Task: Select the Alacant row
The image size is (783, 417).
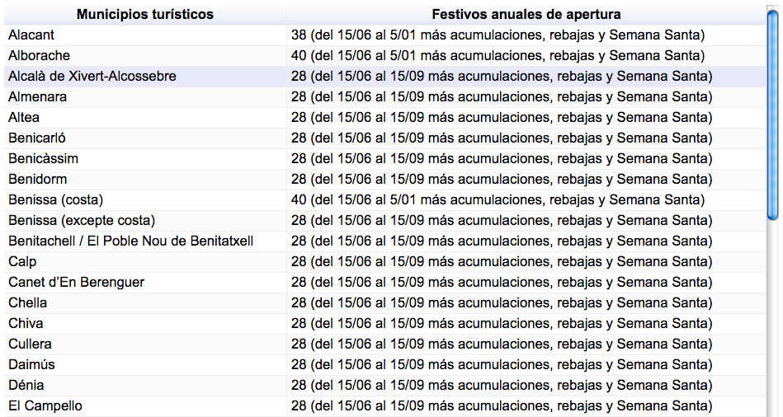Action: pos(31,35)
